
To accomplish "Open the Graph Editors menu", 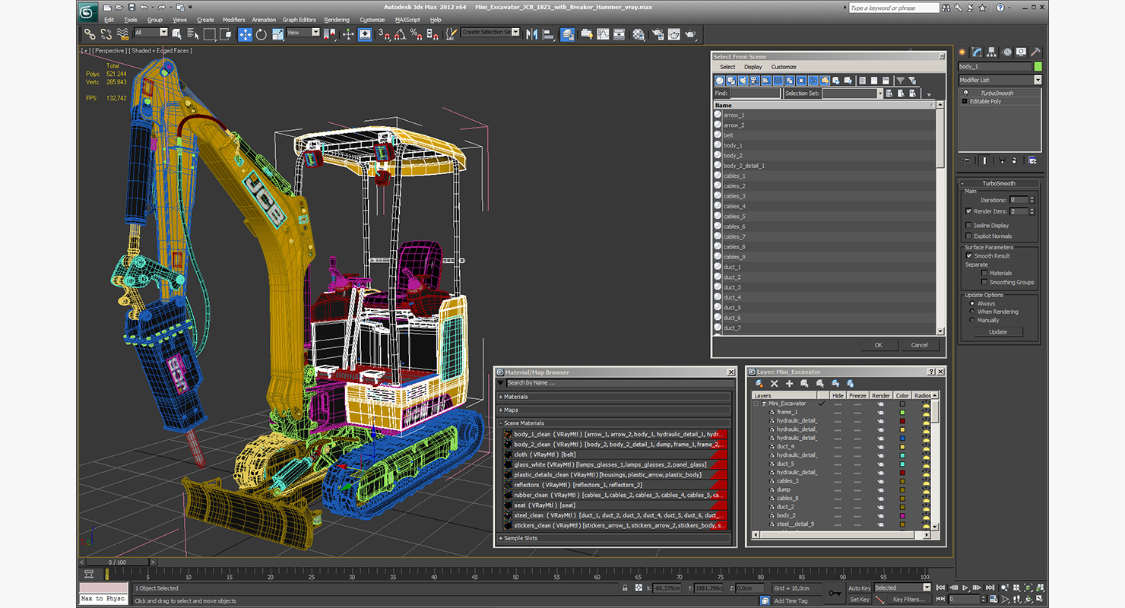I will click(x=299, y=20).
